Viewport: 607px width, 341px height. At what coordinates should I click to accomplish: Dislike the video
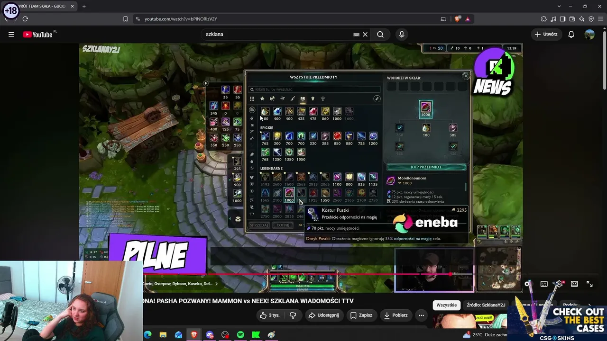293,315
